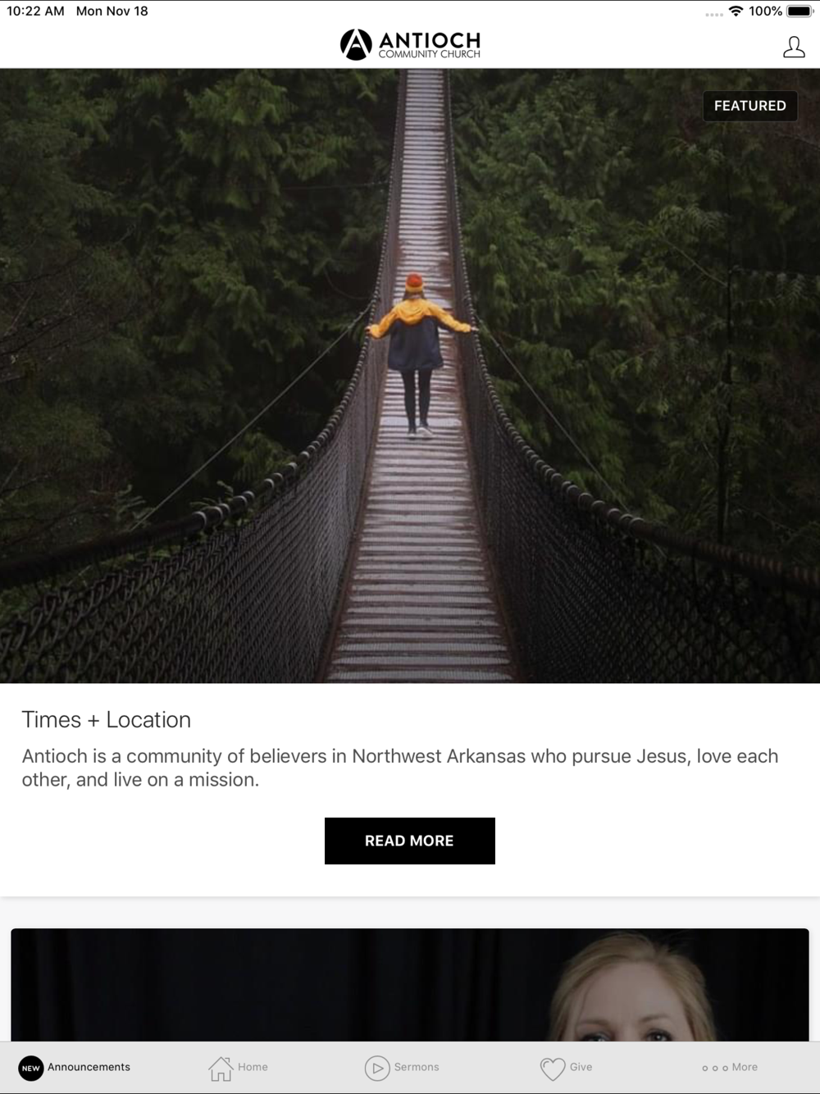Tap the NEW badge in Announcements
The image size is (820, 1094).
(31, 1068)
